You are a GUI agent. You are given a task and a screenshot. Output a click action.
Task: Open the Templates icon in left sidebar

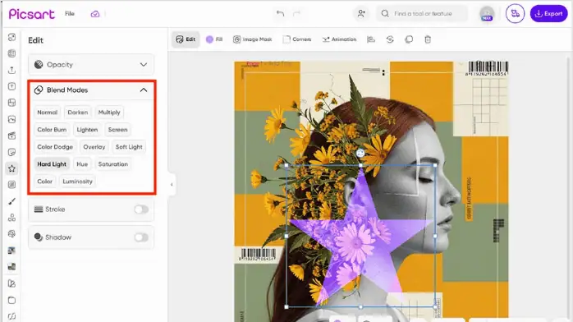(11, 53)
